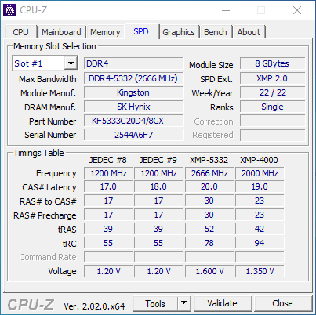
Task: Click the XMP-5332 voltage 1.600 V cell
Action: pos(209,271)
